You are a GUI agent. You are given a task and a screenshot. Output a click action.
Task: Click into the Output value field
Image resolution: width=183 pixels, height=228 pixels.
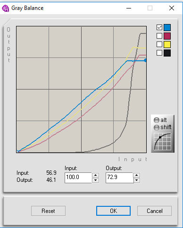119,178
